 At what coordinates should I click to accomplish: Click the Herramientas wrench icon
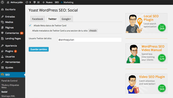2,62
